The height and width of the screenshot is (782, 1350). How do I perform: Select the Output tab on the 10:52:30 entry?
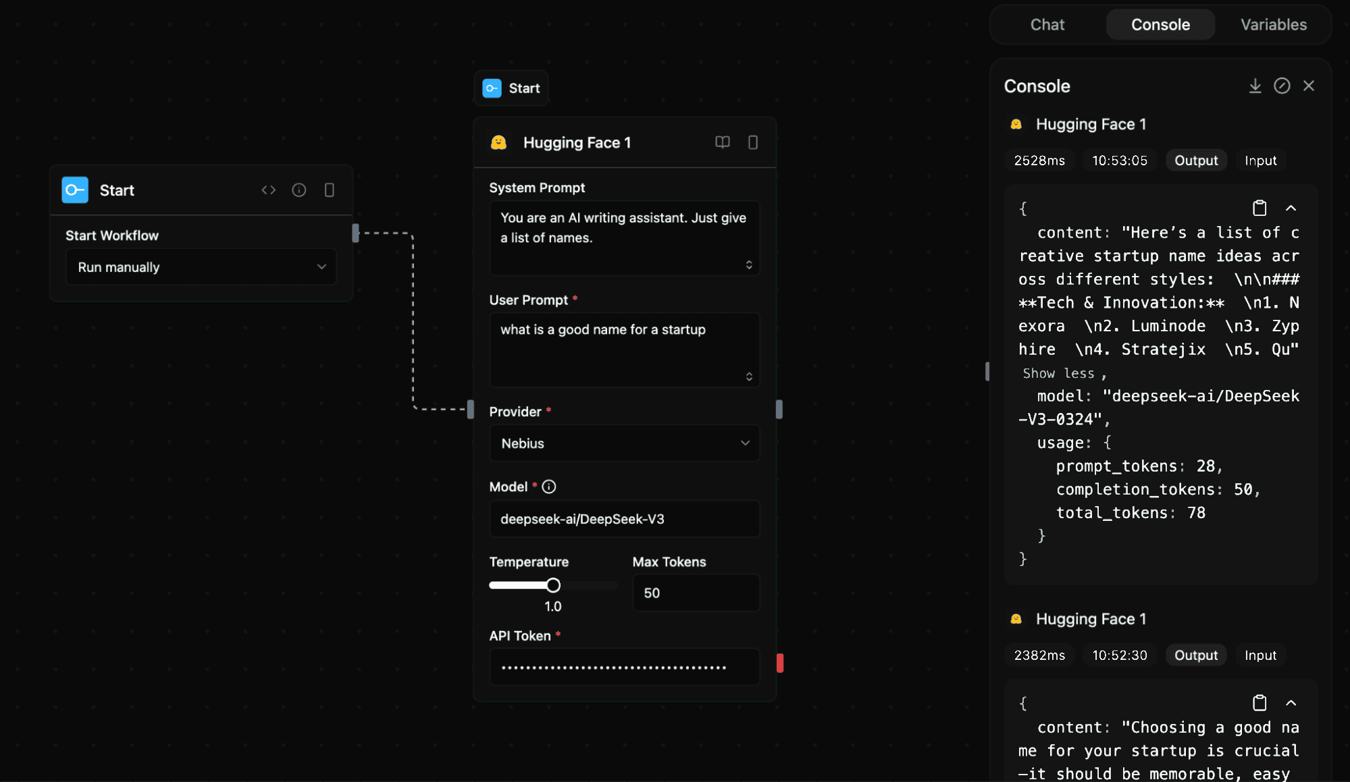(1195, 654)
